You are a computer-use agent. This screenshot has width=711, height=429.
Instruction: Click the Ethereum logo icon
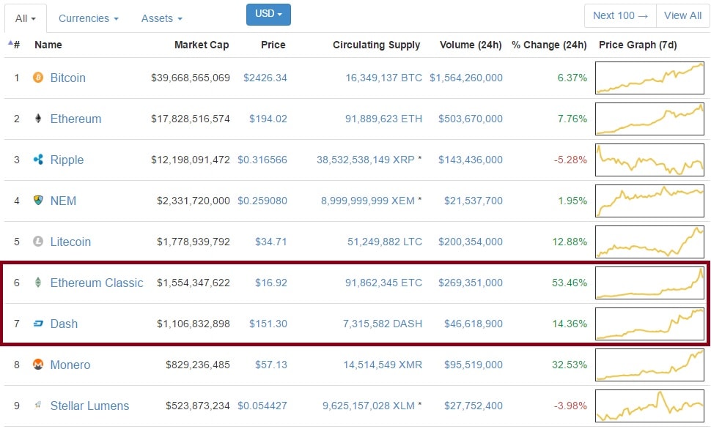[x=38, y=119]
